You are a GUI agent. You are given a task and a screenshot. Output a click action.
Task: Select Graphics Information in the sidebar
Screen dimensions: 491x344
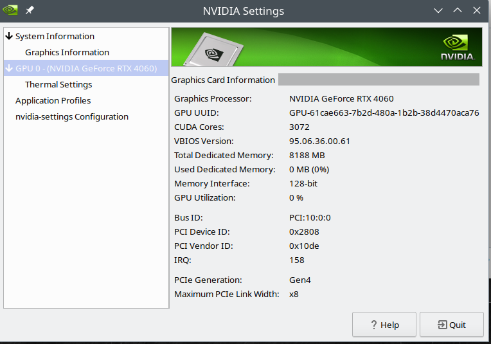pos(67,52)
